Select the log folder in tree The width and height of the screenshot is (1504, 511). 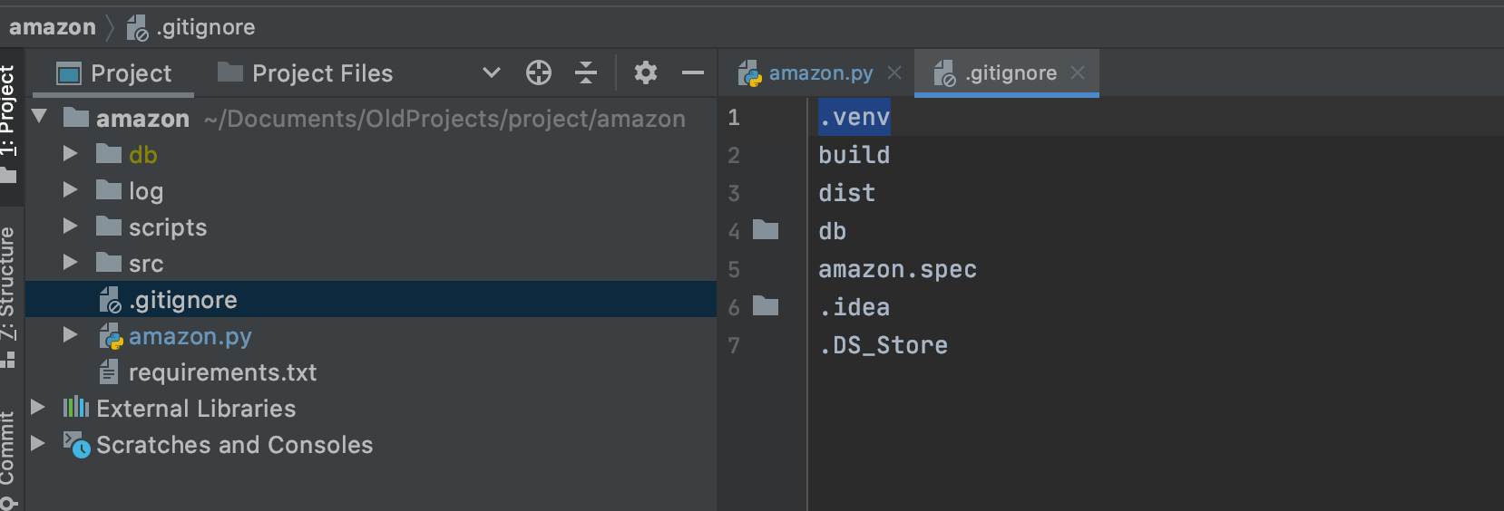coord(146,191)
